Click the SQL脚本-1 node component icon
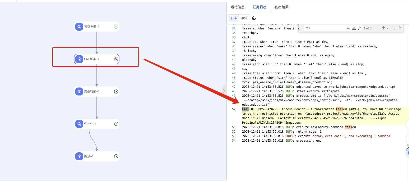Screen dimensions: 409x182 pos(79,59)
